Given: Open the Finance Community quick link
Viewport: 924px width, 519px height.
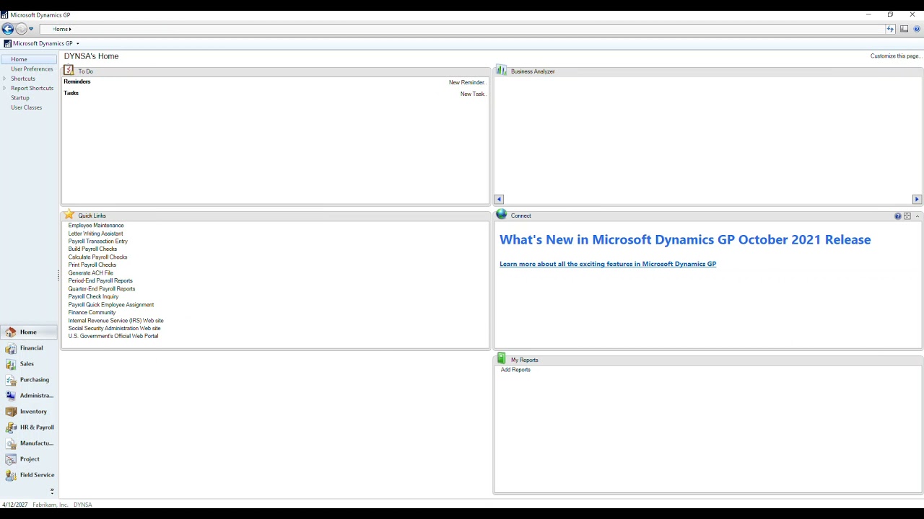Looking at the screenshot, I should 92,313.
